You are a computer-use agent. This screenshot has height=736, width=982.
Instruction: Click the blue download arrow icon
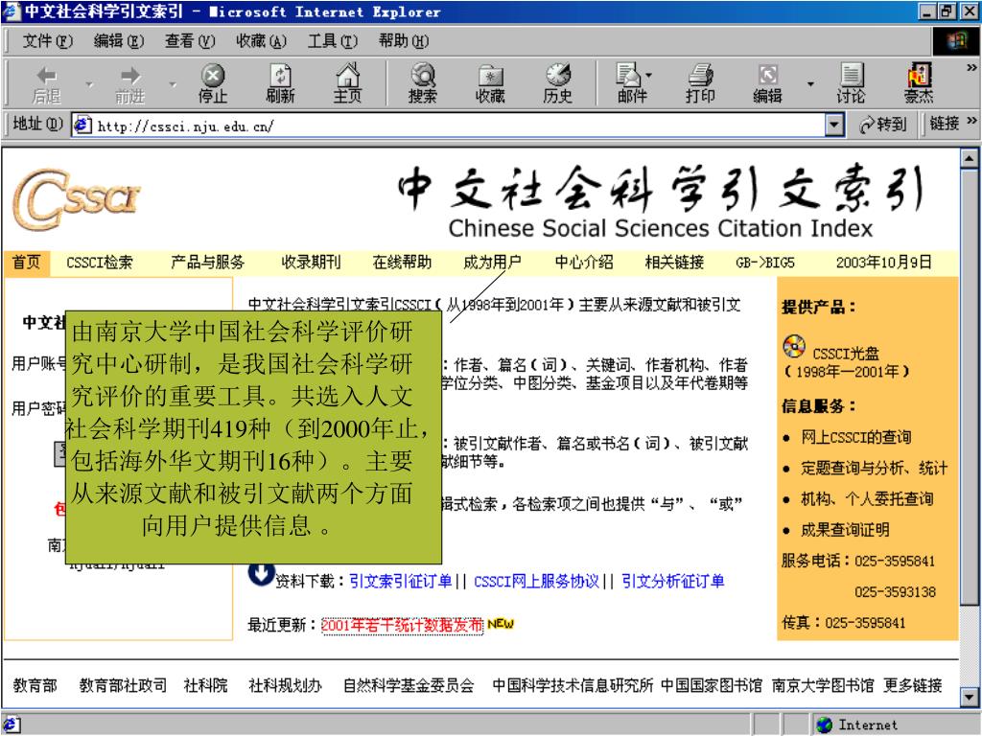click(x=261, y=574)
